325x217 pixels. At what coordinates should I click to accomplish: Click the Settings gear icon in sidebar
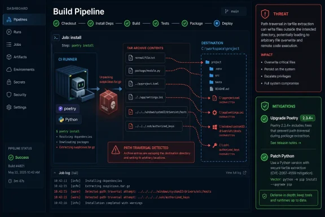pyautogui.click(x=9, y=107)
